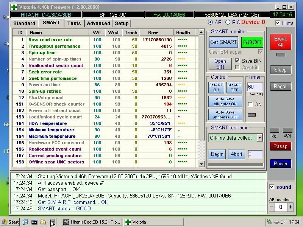Click the folder icon in quick launch
This screenshot has width=303, height=227.
click(x=43, y=222)
